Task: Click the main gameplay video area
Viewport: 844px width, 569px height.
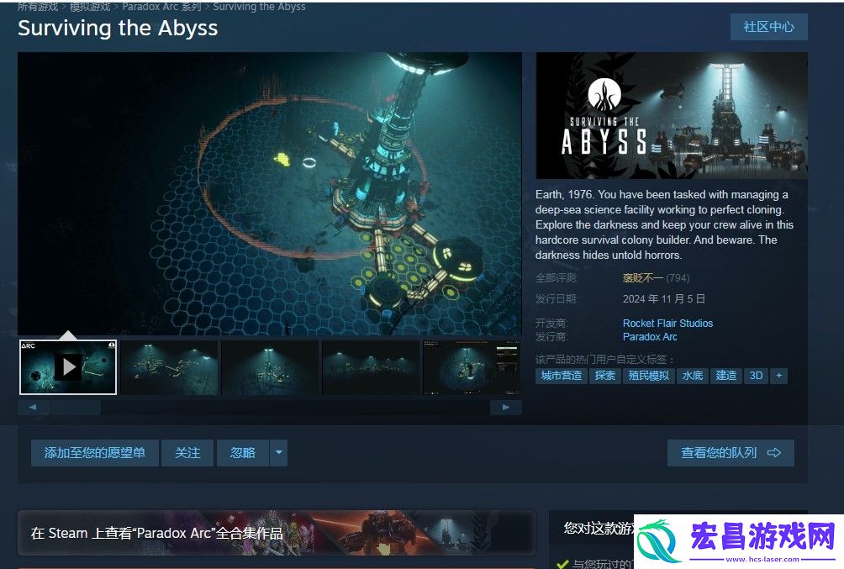Action: click(270, 194)
